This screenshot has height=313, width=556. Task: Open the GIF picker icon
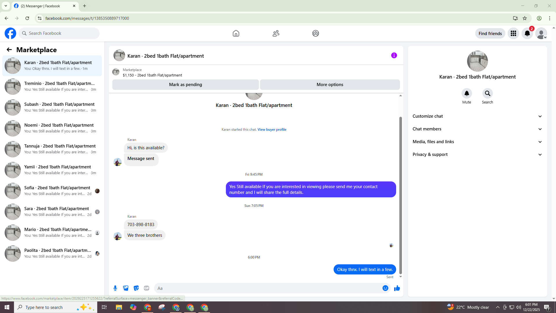click(x=147, y=288)
